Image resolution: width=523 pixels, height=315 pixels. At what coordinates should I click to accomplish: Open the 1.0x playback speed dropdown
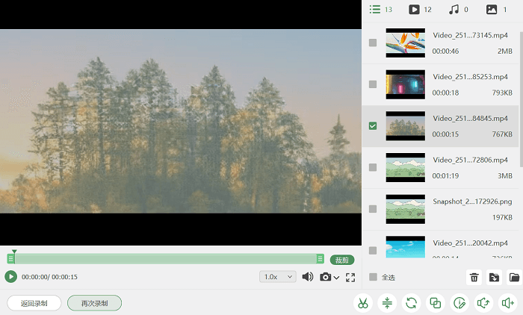click(278, 277)
